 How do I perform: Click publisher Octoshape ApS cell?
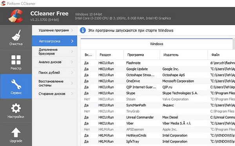click(x=174, y=75)
